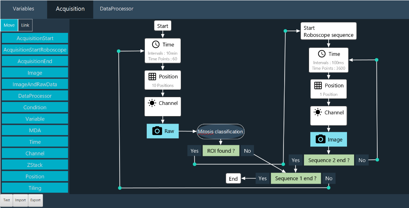The height and width of the screenshot is (208, 409).
Task: Select Position block in palette
Action: (x=35, y=176)
